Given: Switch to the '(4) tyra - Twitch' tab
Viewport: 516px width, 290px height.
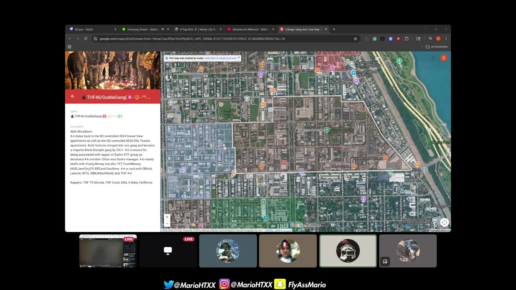Looking at the screenshot, I should pyautogui.click(x=93, y=29).
